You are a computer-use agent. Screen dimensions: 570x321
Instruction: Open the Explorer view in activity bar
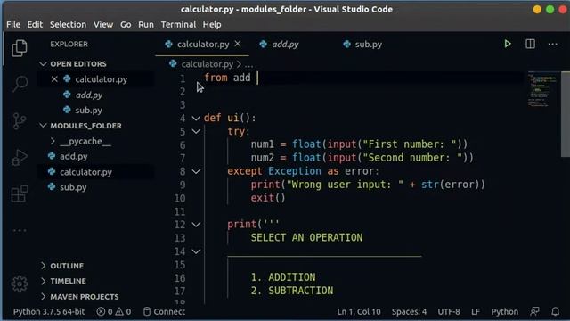click(x=20, y=48)
